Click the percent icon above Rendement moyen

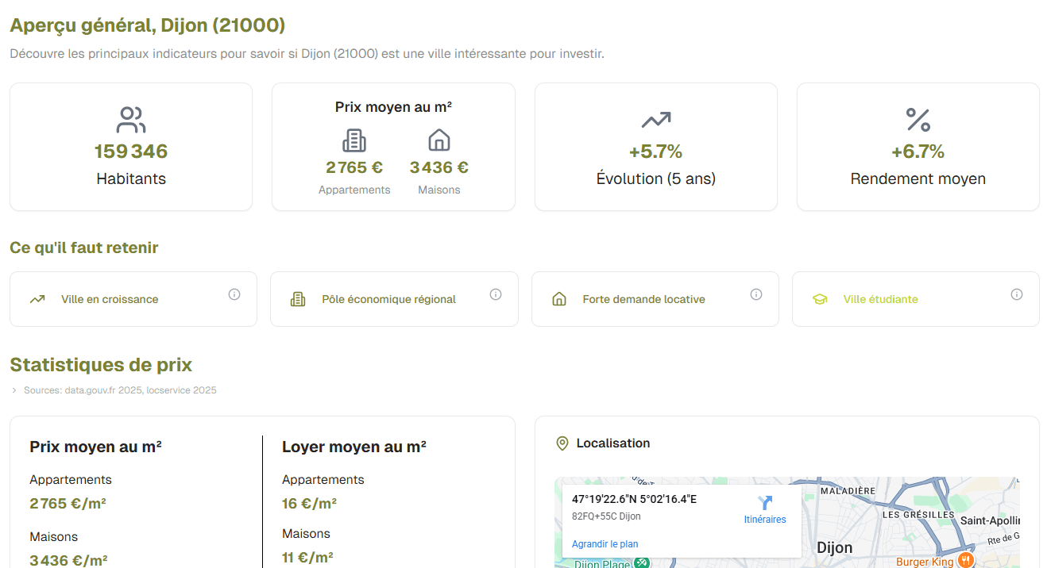pyautogui.click(x=918, y=119)
